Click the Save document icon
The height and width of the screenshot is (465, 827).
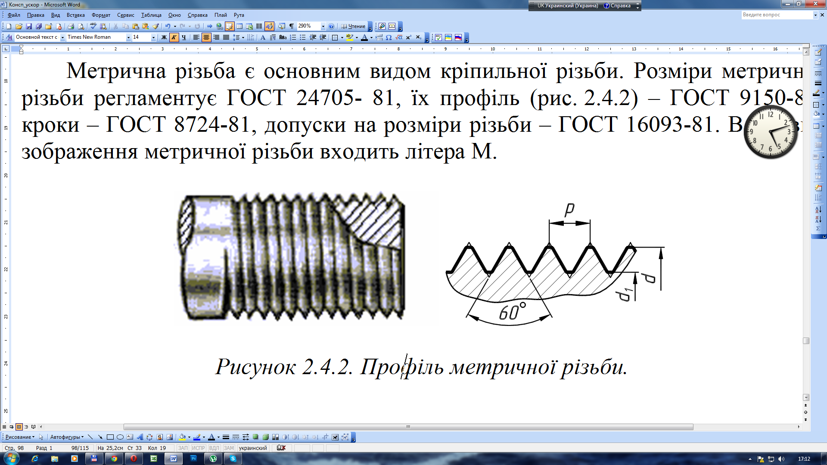click(x=29, y=26)
